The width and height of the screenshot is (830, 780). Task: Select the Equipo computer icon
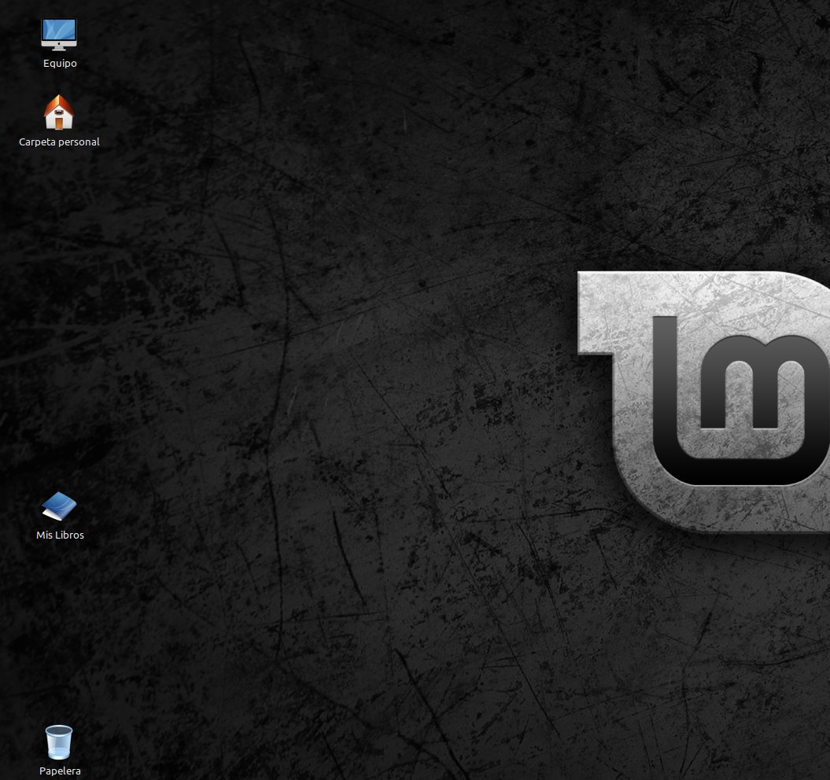tap(59, 35)
